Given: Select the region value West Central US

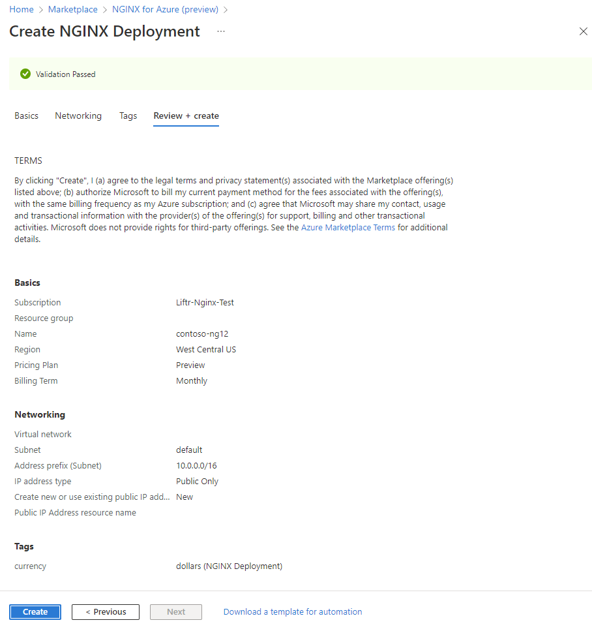Looking at the screenshot, I should [206, 350].
